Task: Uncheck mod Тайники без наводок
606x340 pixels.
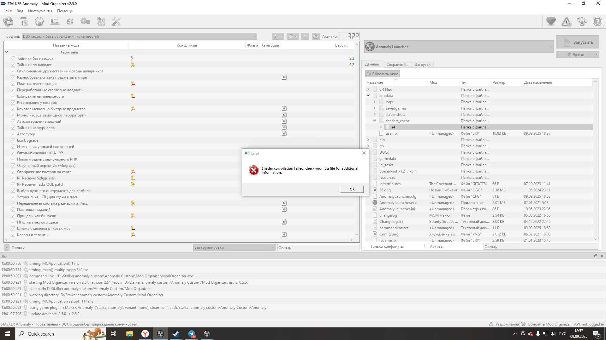Action: (13, 58)
